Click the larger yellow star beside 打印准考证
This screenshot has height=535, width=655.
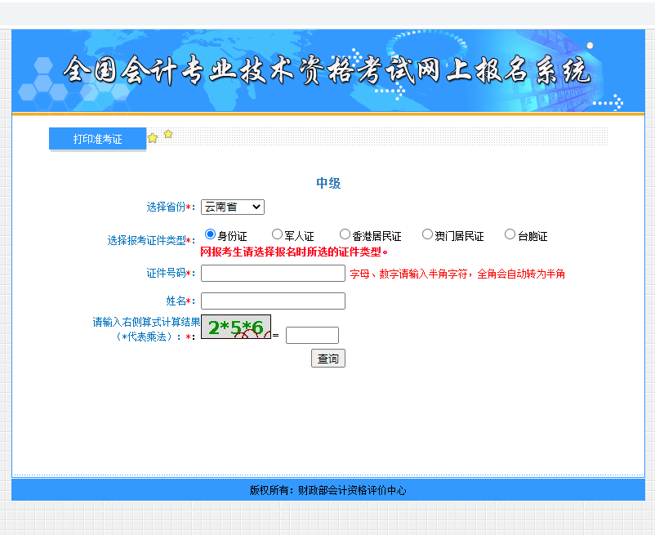tap(153, 138)
